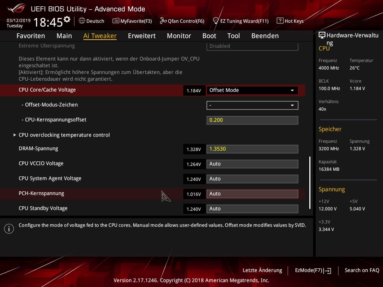The height and width of the screenshot is (287, 383).
Task: Click the EzMode exit arrow icon
Action: click(x=327, y=271)
